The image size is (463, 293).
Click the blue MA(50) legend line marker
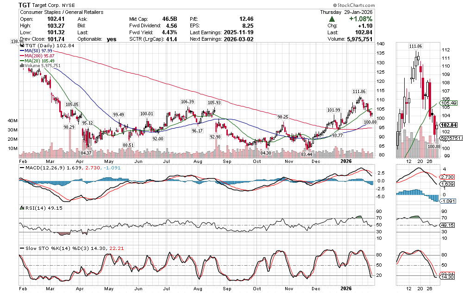21,50
